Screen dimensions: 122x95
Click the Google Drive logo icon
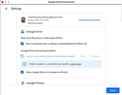click(23, 32)
